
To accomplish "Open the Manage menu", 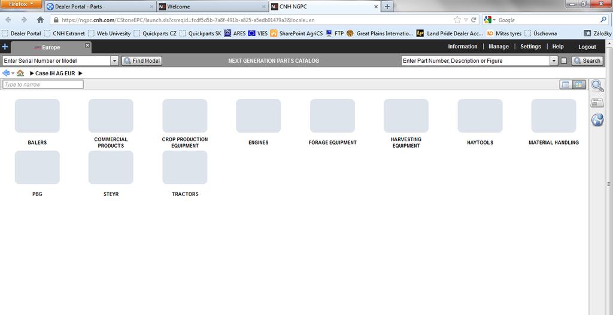I will [499, 47].
